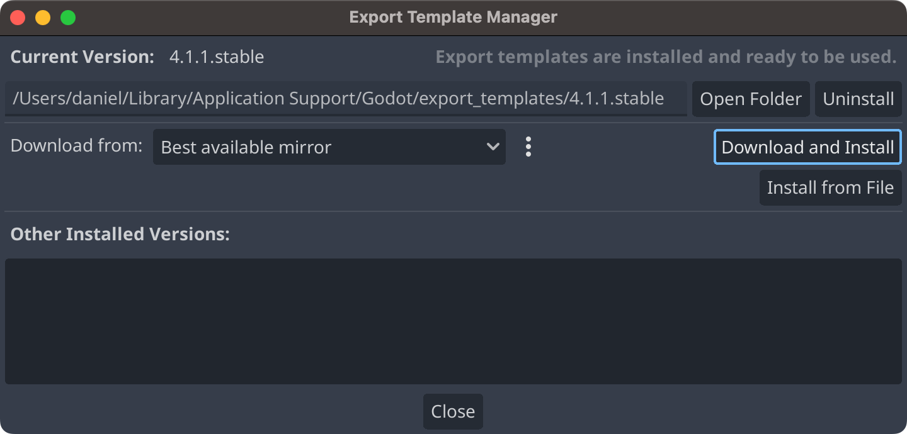Click the export_templates path field
Image resolution: width=907 pixels, height=434 pixels.
coord(346,99)
